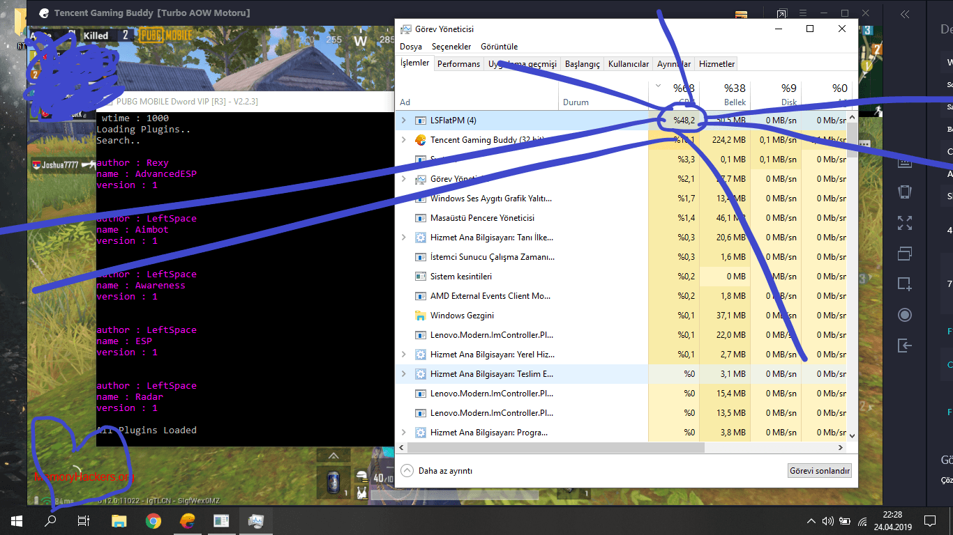
Task: Open the Windows Start menu
Action: coord(17,520)
